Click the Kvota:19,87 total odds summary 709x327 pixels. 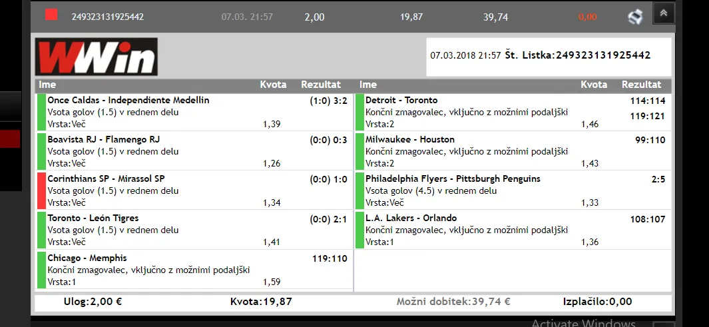pyautogui.click(x=261, y=302)
